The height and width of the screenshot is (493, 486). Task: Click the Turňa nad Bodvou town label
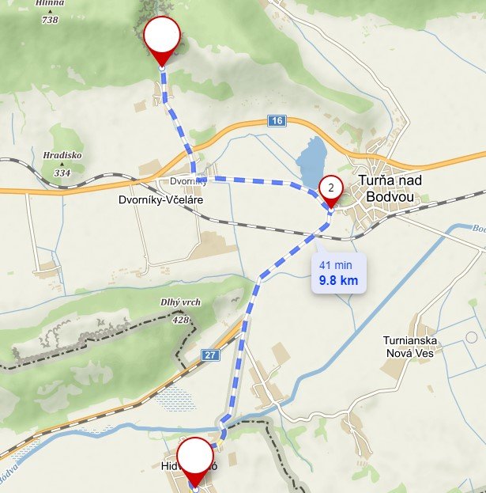pos(390,188)
